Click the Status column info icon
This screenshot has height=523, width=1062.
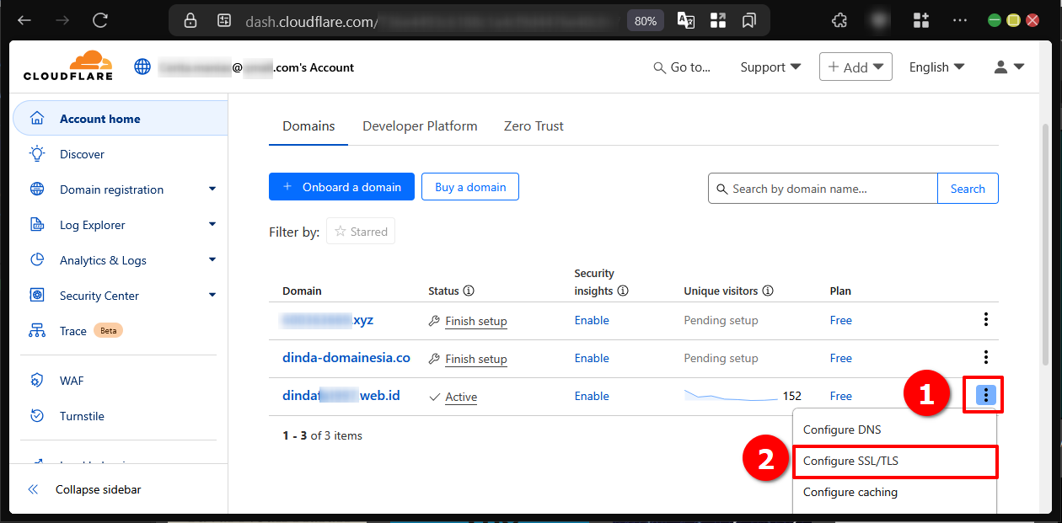469,291
